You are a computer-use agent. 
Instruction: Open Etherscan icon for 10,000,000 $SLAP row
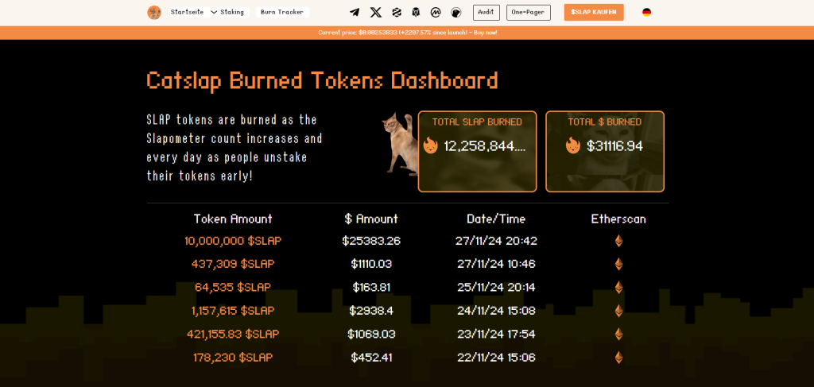point(618,241)
